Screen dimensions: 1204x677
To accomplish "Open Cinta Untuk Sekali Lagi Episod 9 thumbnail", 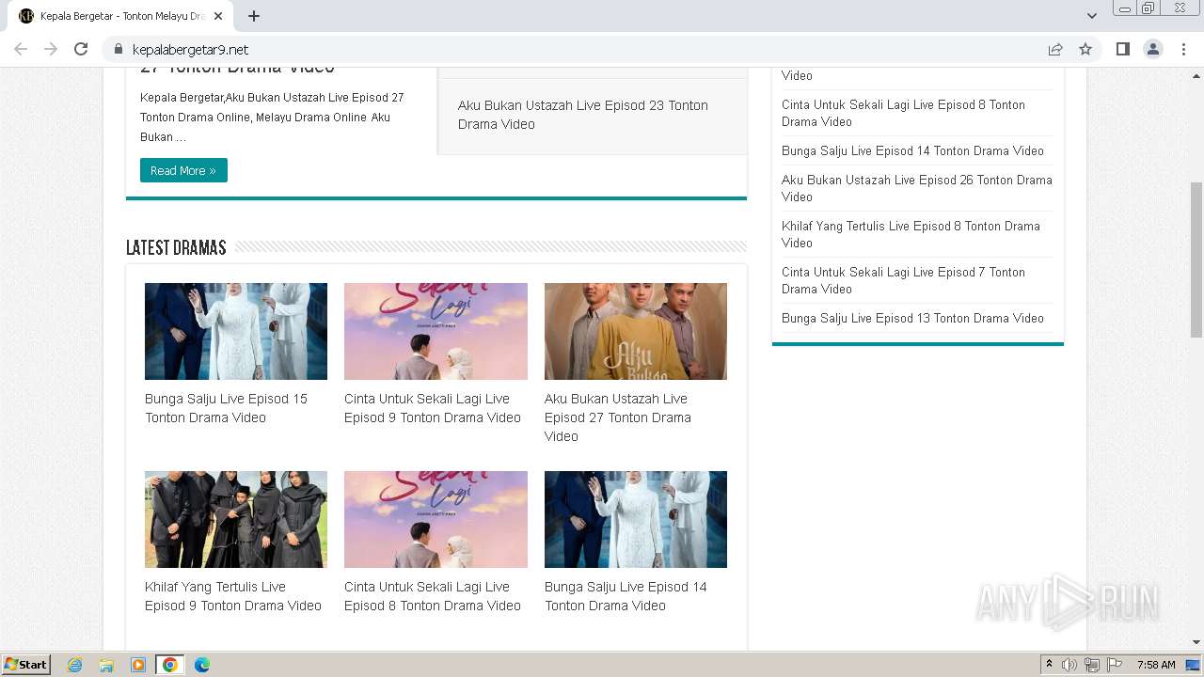I will [436, 331].
